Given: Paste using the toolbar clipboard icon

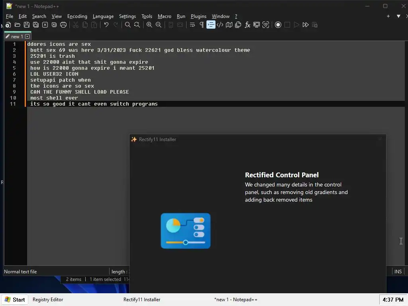Looking at the screenshot, I should tap(94, 25).
